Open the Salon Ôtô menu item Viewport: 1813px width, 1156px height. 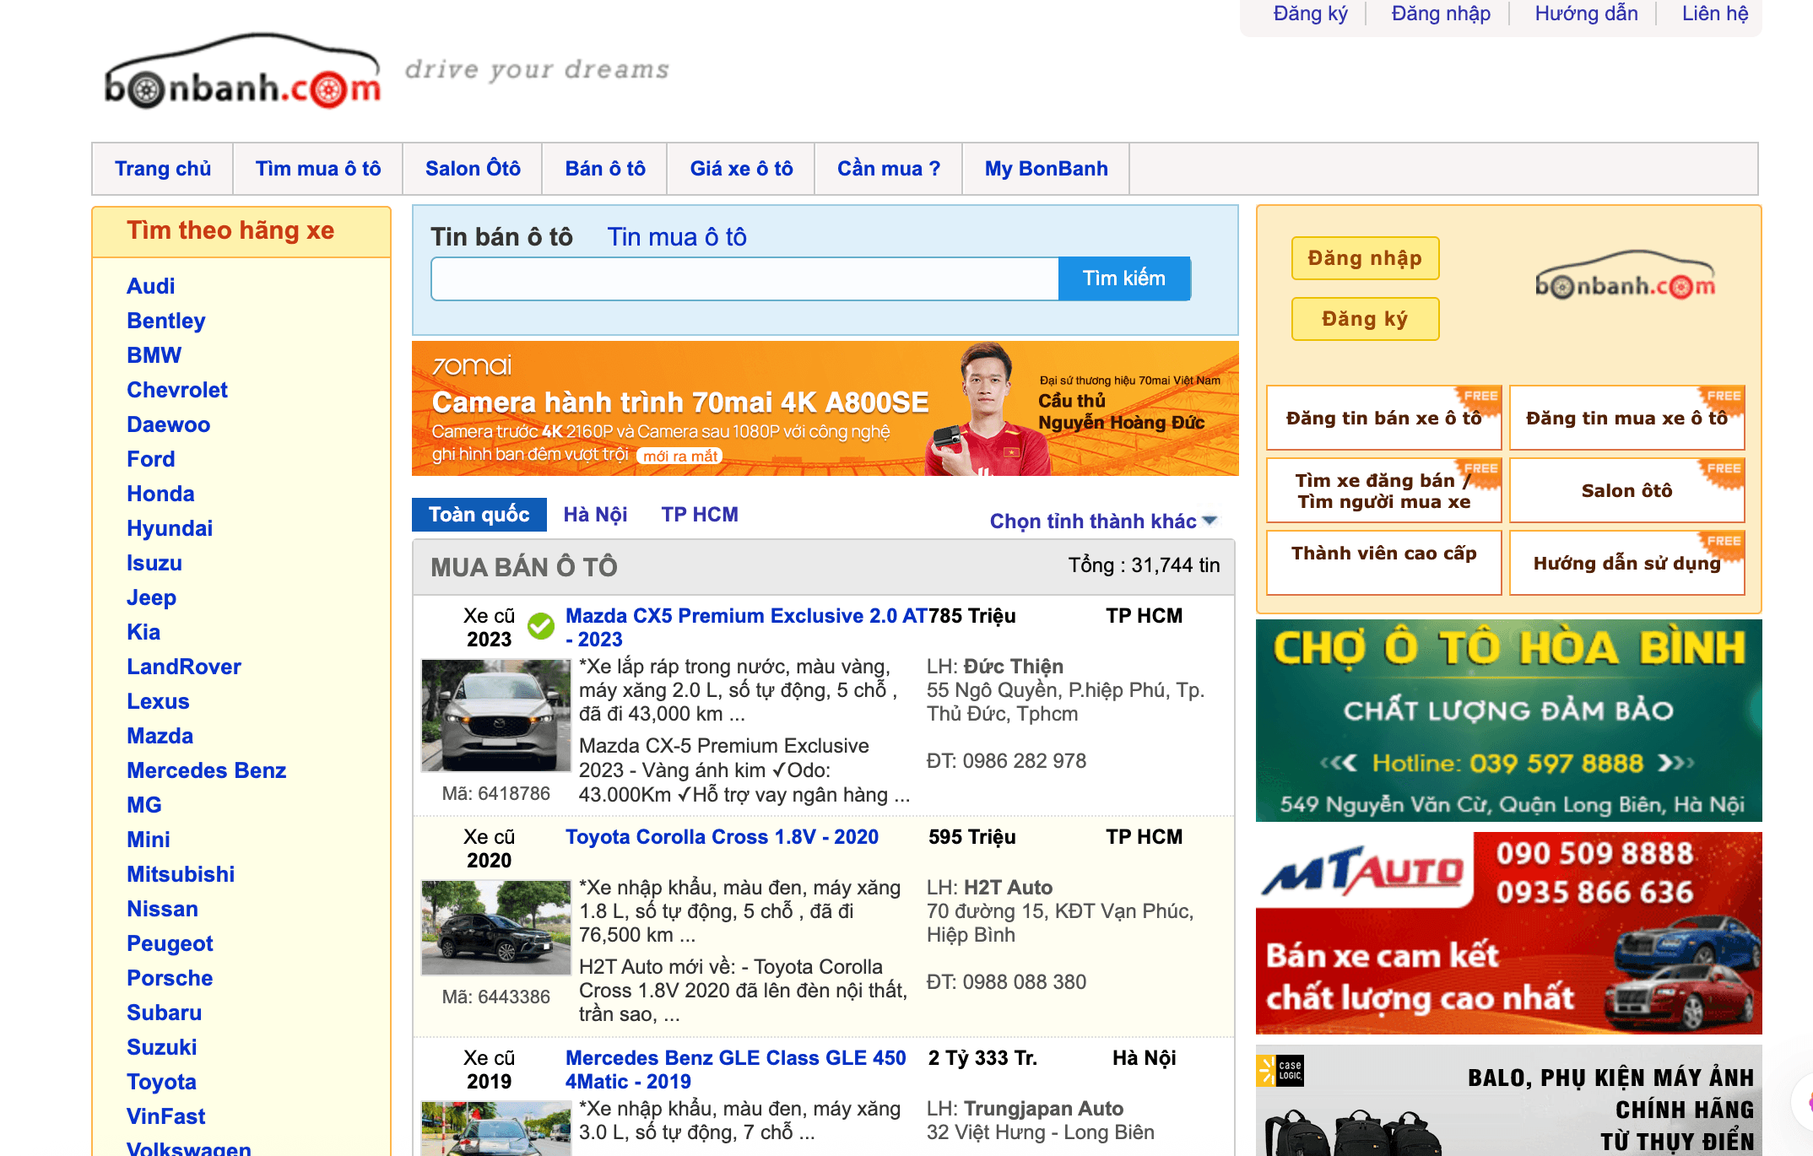tap(473, 169)
